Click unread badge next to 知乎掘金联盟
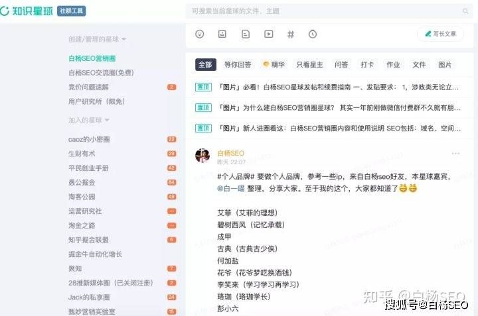 172,240
